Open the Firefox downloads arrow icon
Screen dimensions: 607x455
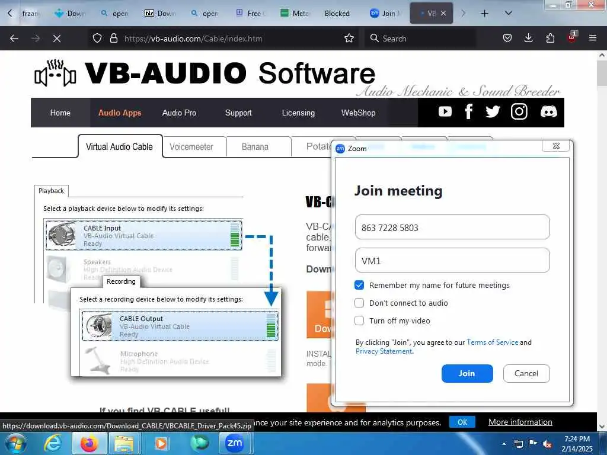pos(528,39)
